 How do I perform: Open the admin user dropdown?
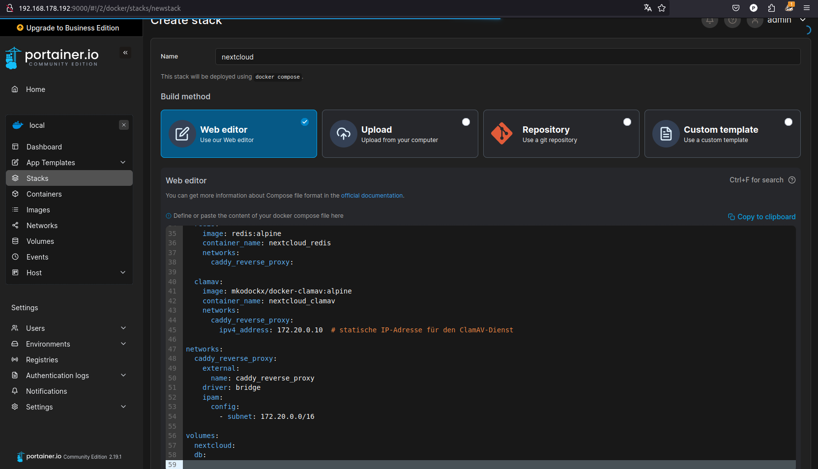[x=802, y=20]
